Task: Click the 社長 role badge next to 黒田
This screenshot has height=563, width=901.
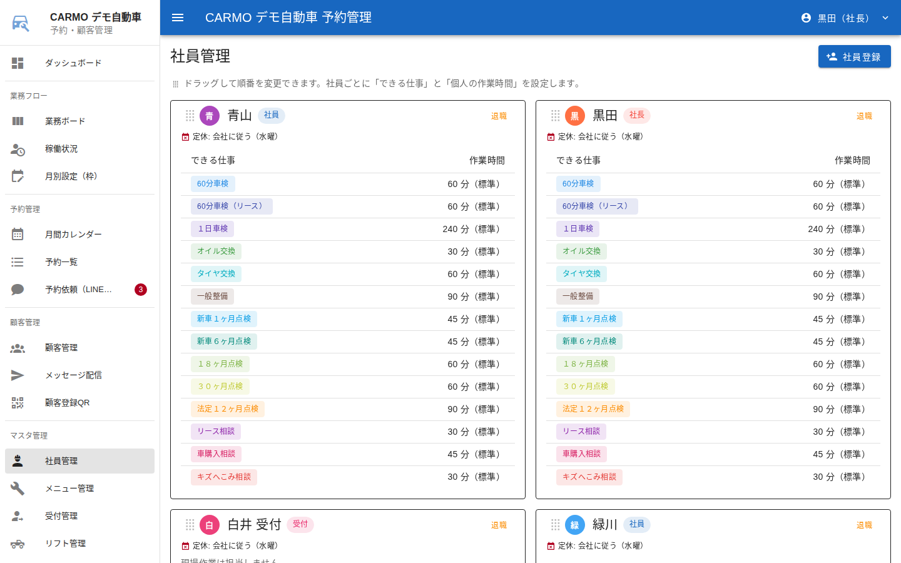Action: pyautogui.click(x=637, y=116)
